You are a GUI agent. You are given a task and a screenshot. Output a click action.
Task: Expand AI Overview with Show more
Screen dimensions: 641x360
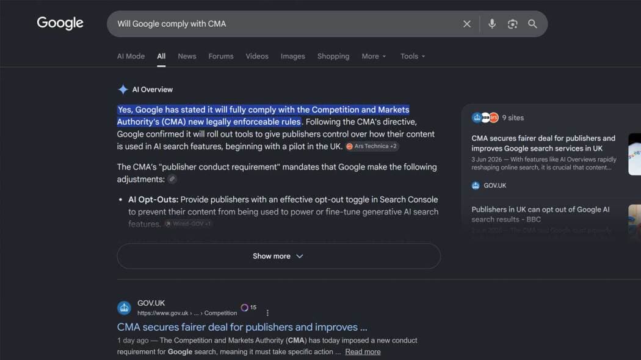click(278, 256)
